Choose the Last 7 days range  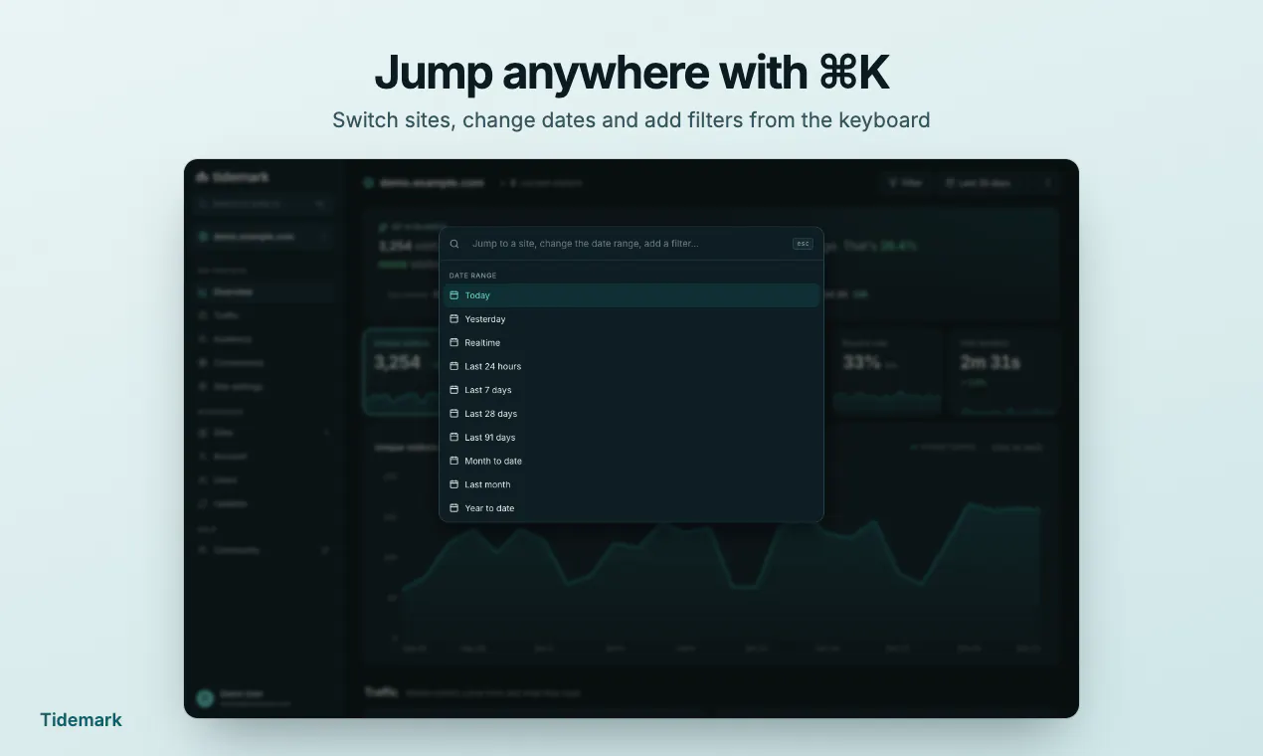click(x=631, y=390)
